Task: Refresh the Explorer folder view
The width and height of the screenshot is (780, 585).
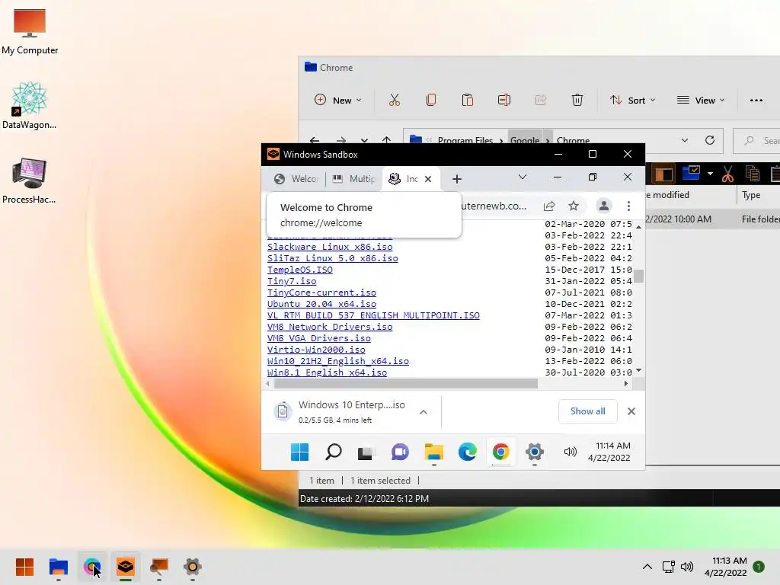Action: [x=710, y=140]
